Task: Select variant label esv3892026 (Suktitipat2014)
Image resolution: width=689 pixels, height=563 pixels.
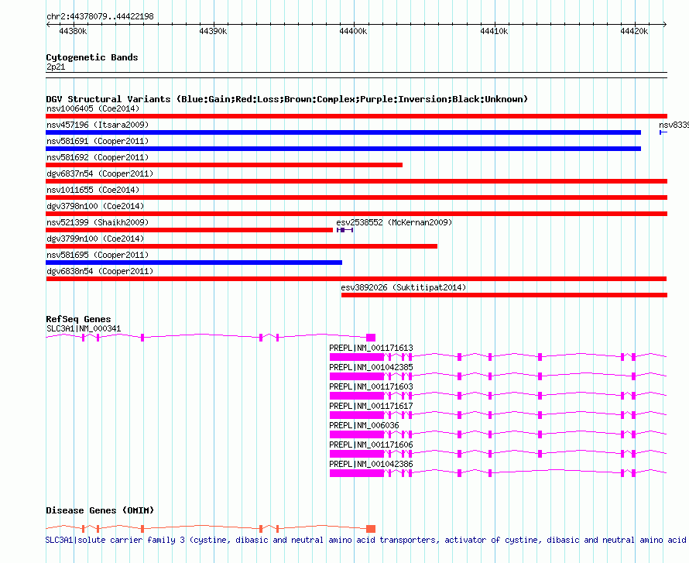Action: click(x=403, y=287)
